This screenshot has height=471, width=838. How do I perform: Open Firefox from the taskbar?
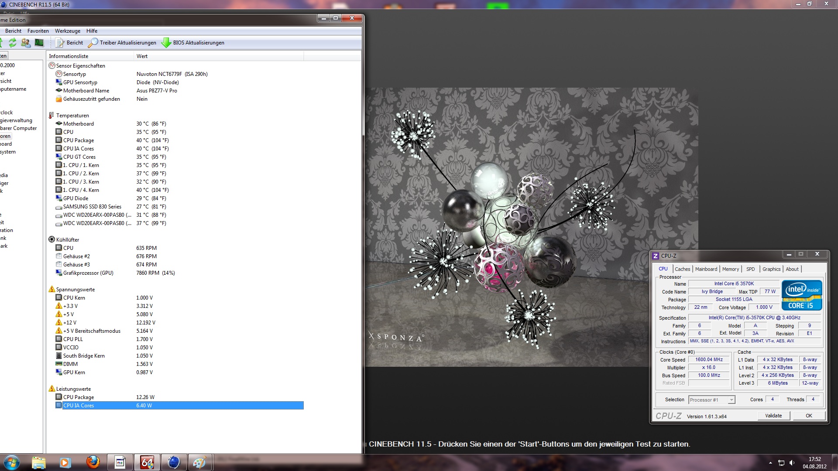[x=93, y=462]
